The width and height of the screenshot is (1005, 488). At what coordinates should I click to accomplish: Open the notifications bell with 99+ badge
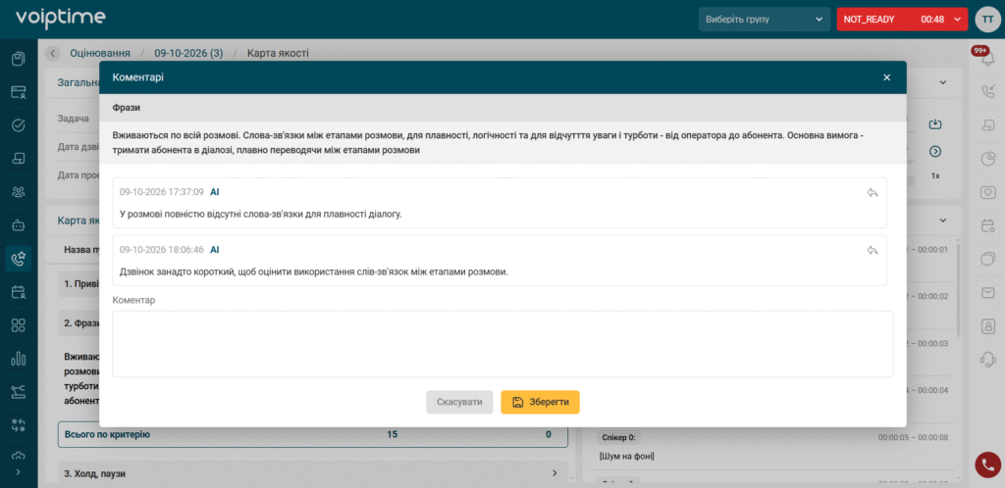pyautogui.click(x=987, y=60)
